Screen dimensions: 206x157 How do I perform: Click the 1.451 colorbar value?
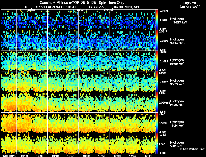162,144
